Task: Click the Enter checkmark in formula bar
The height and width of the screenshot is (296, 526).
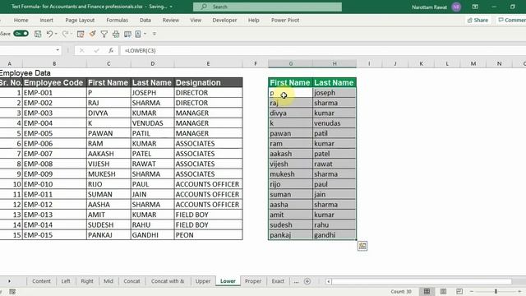Action: pyautogui.click(x=97, y=50)
